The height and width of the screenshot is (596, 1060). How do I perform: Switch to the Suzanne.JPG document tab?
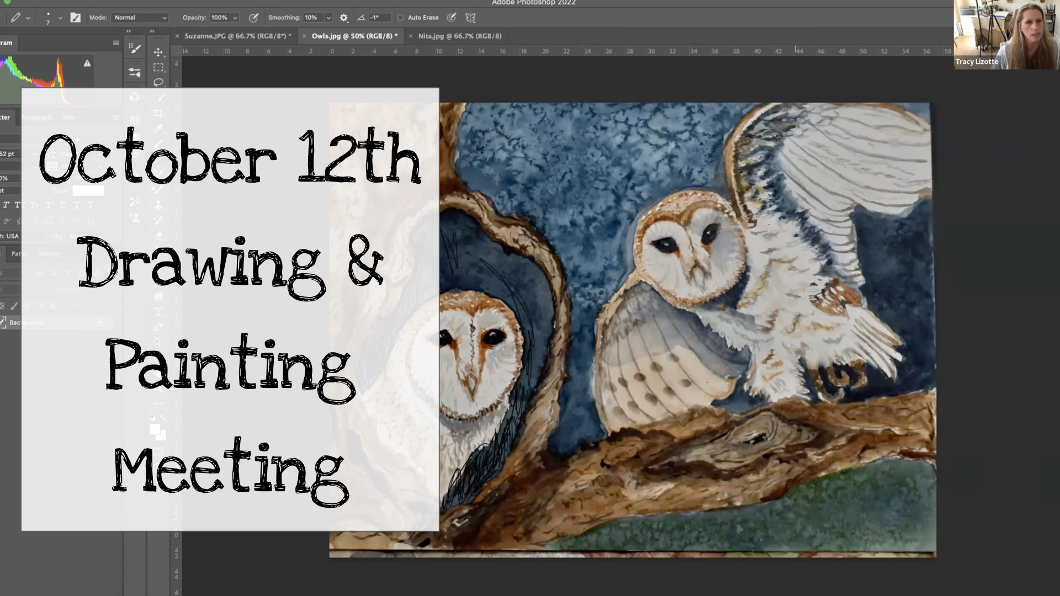click(237, 36)
